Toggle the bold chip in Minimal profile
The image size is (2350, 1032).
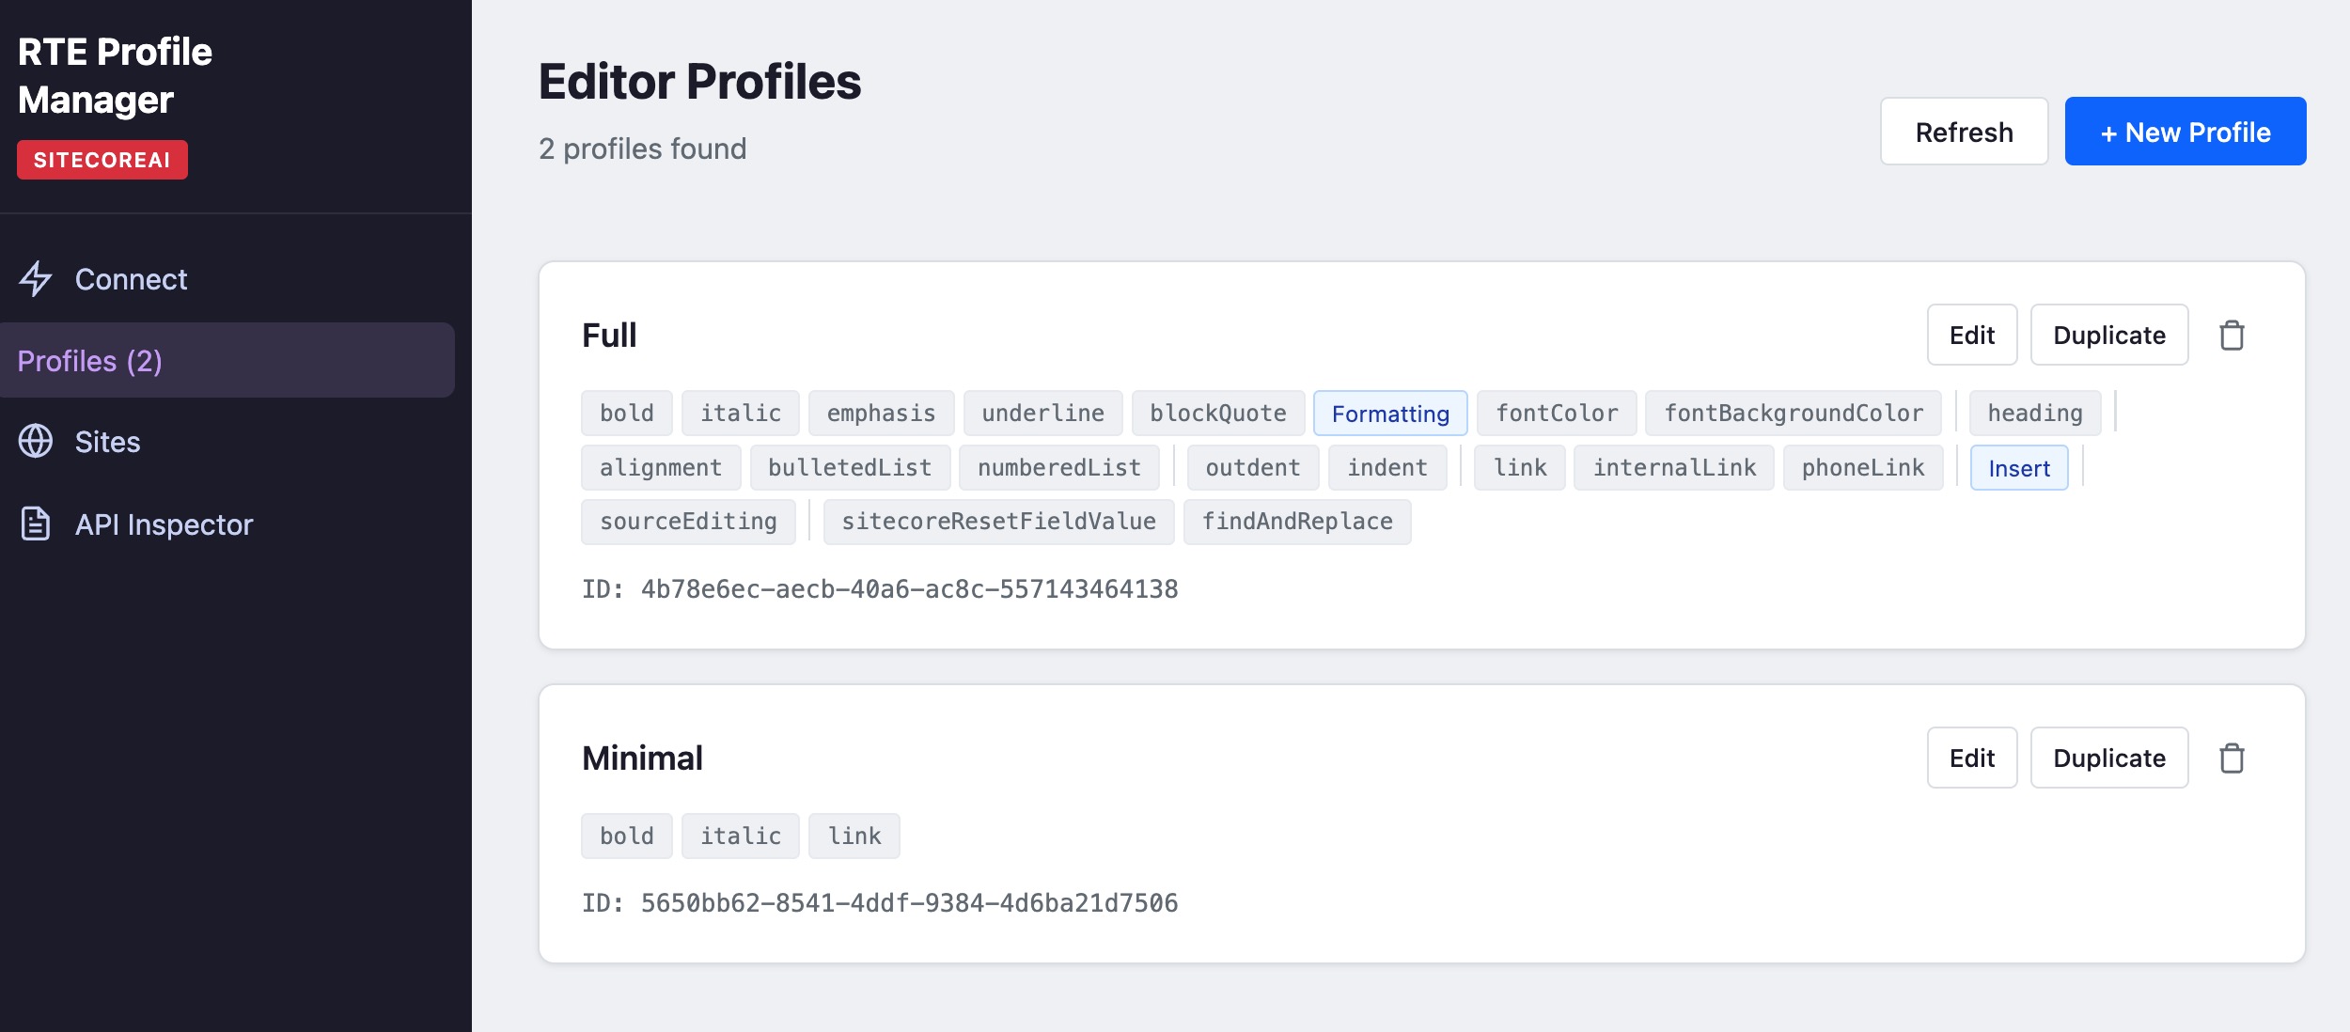pos(626,835)
